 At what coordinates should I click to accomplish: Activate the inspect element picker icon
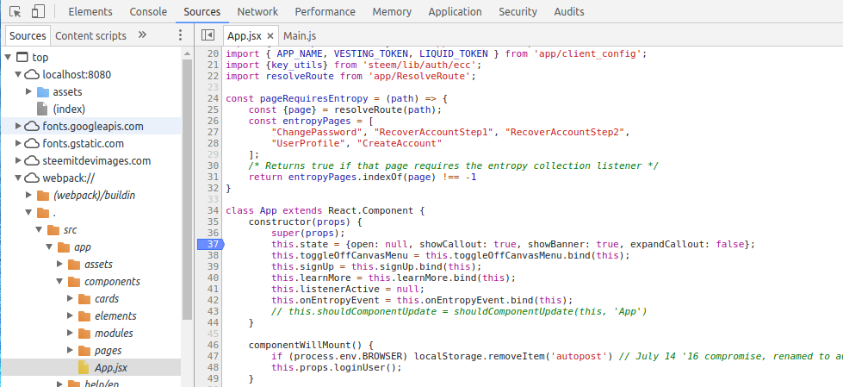[x=15, y=11]
